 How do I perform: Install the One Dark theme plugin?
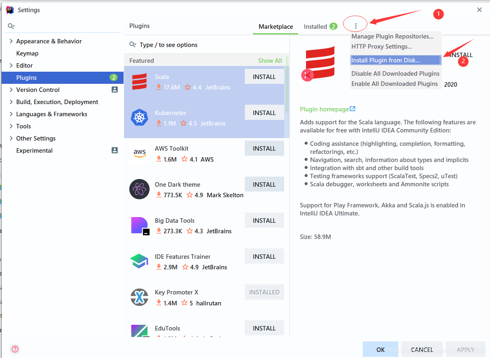click(264, 184)
